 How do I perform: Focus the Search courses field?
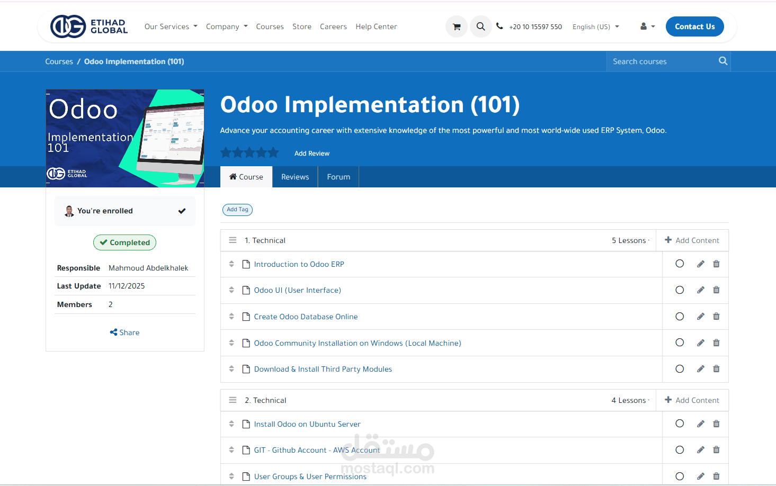pyautogui.click(x=662, y=61)
